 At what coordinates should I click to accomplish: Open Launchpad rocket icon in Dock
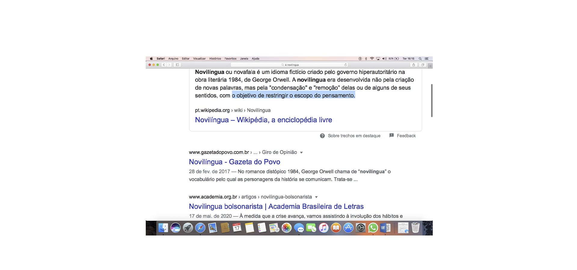coord(188,228)
